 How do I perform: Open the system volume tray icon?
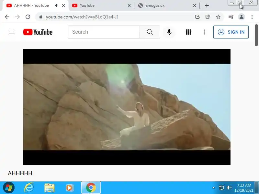pyautogui.click(x=229, y=188)
